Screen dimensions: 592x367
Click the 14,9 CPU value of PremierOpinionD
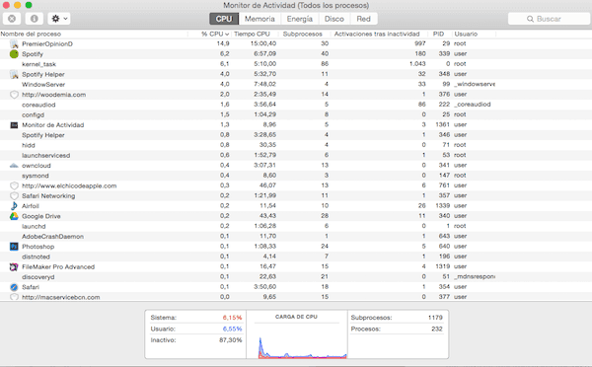coord(223,43)
